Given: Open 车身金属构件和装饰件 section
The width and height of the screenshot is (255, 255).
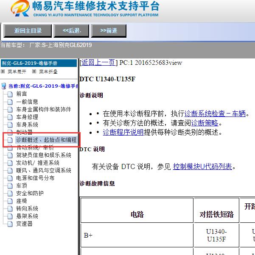Looking at the screenshot, I should tap(44, 109).
